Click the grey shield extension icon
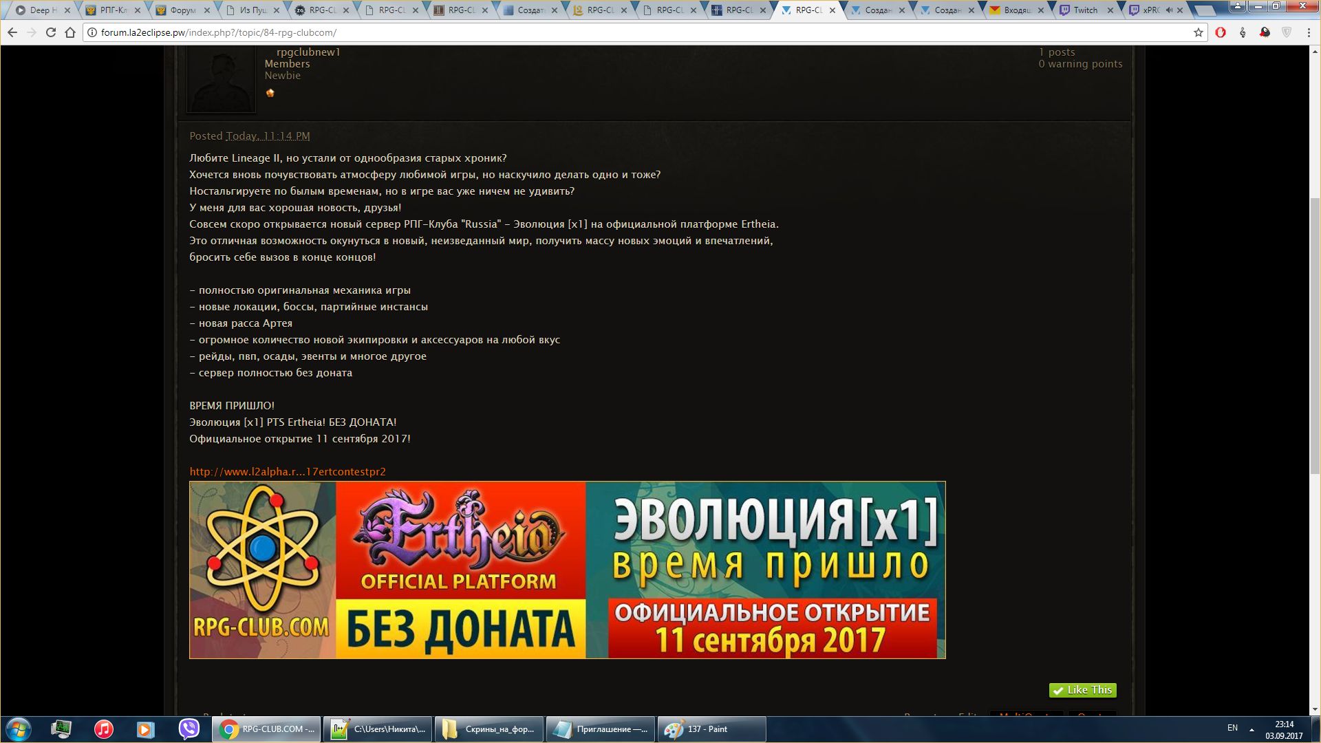Viewport: 1321px width, 743px height. 1287,32
